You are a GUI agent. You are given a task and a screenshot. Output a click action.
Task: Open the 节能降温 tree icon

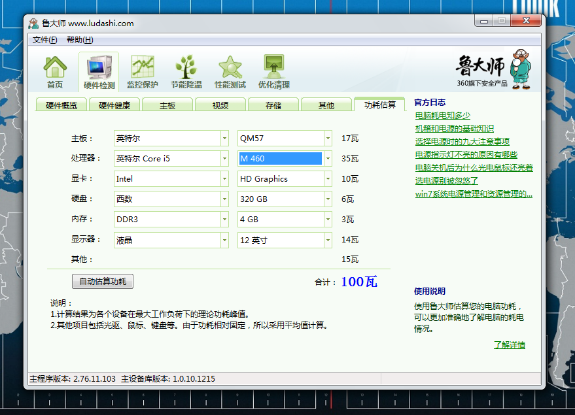pyautogui.click(x=186, y=73)
